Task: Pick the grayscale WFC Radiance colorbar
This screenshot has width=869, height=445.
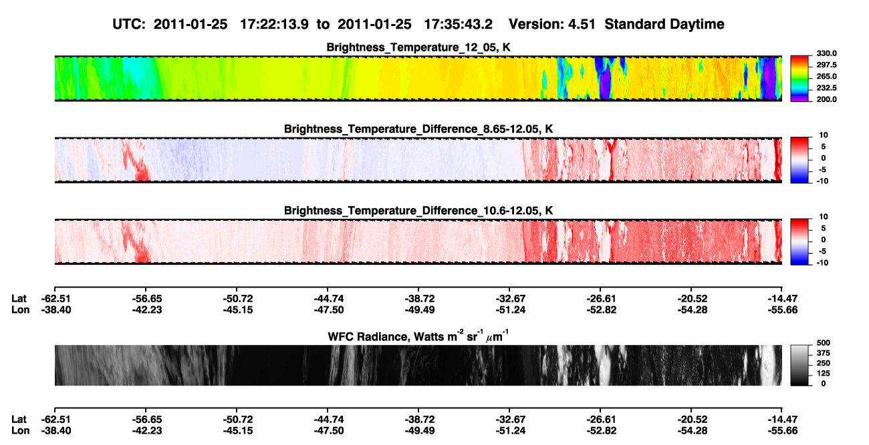Action: click(x=799, y=366)
